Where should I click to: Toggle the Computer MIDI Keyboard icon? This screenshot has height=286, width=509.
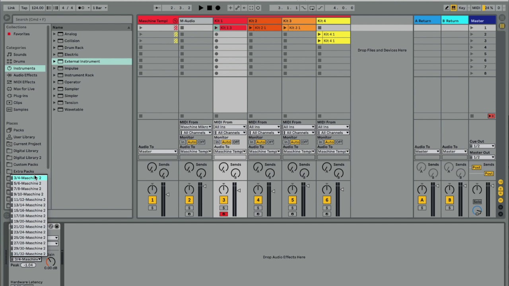[453, 8]
